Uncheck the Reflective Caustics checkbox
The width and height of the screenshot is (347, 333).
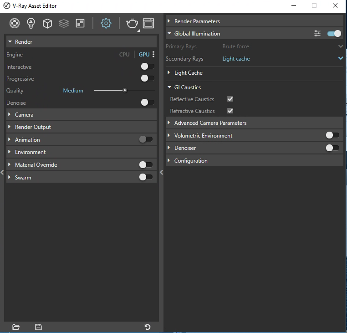[230, 99]
